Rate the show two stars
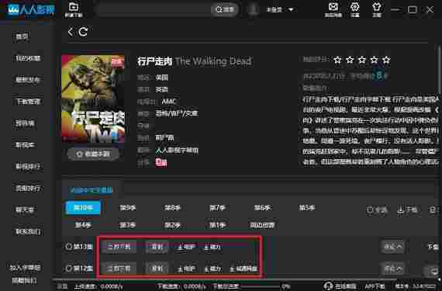 pyautogui.click(x=350, y=60)
